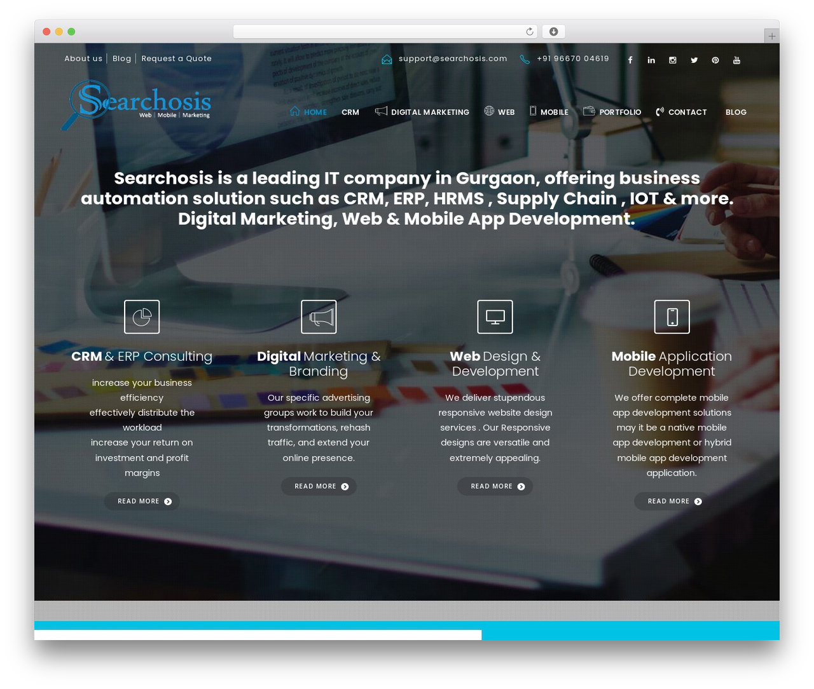Open the Digital Marketing menu
The image size is (814, 689).
coord(422,112)
